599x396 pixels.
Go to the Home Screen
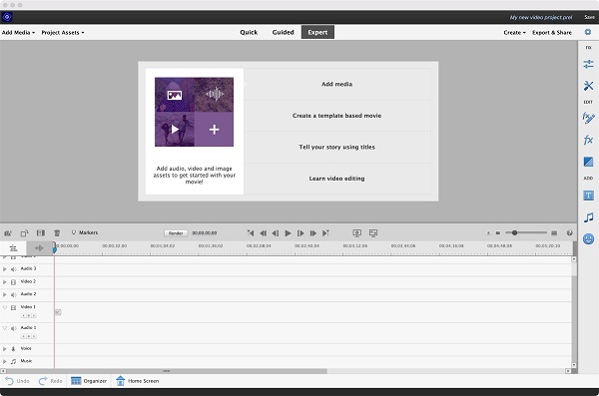coord(137,381)
